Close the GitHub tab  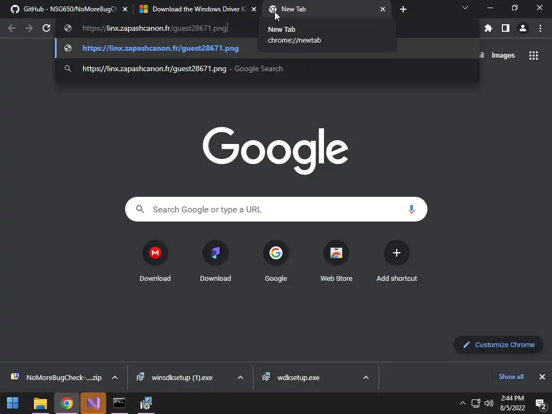coord(125,9)
